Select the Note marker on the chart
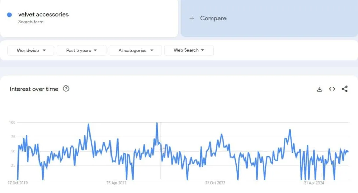358x193 pixels. 163,149
